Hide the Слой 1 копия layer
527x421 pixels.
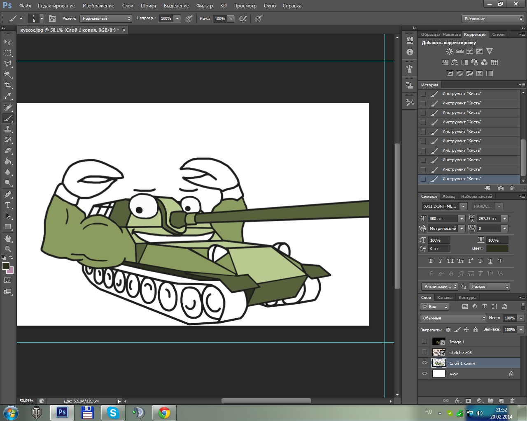pyautogui.click(x=424, y=363)
